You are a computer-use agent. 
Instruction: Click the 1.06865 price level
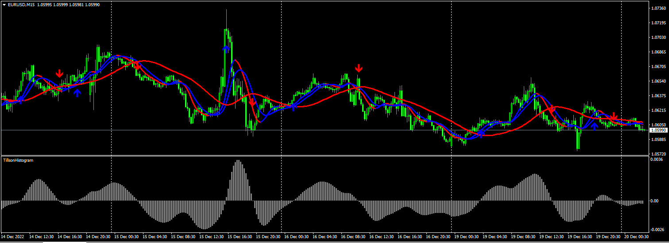657,52
